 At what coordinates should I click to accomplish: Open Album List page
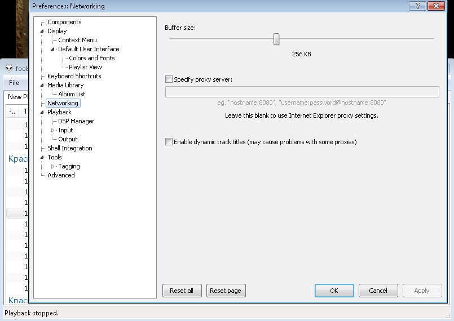point(72,94)
